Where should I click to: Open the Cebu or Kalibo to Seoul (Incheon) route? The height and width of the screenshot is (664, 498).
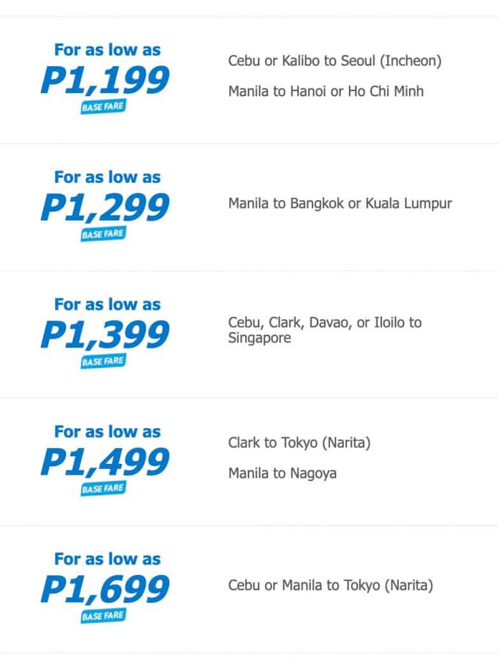click(335, 61)
